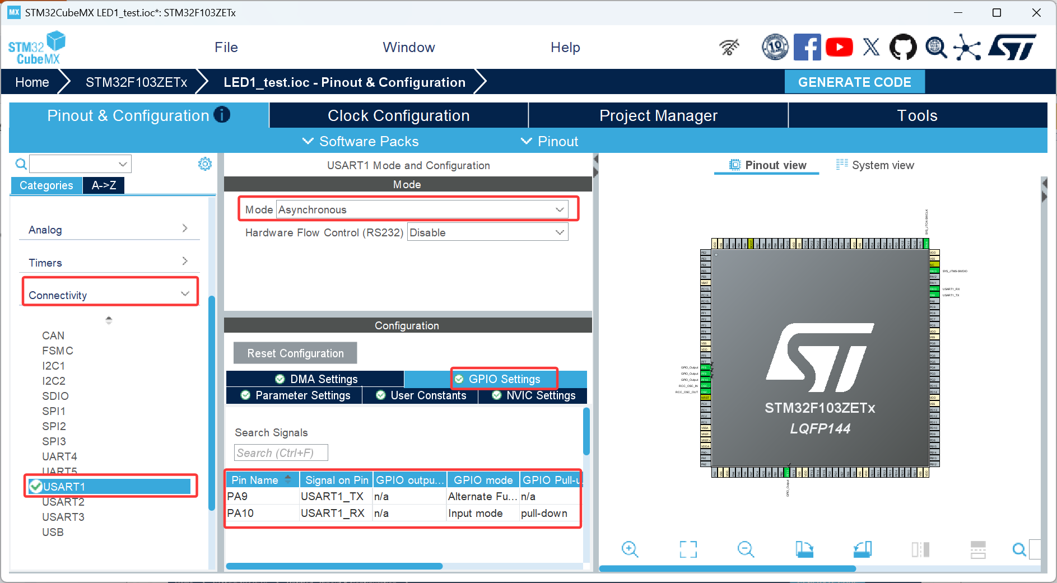Image resolution: width=1057 pixels, height=583 pixels.
Task: Rotate the chip view counterclockwise
Action: 863,549
